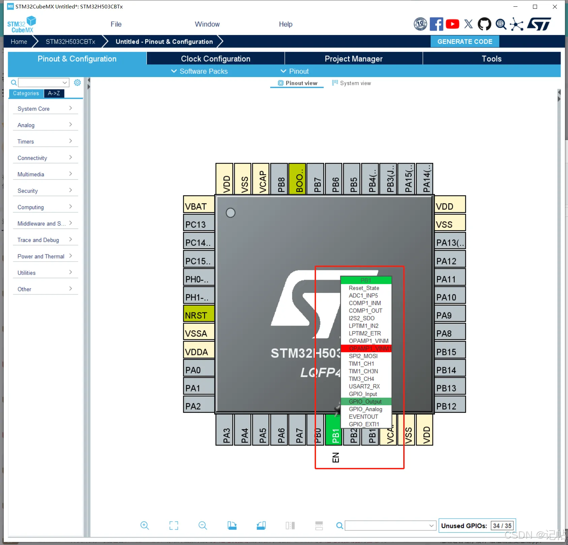
Task: Choose ADC1_INP5 from PB1 menu
Action: tap(366, 296)
